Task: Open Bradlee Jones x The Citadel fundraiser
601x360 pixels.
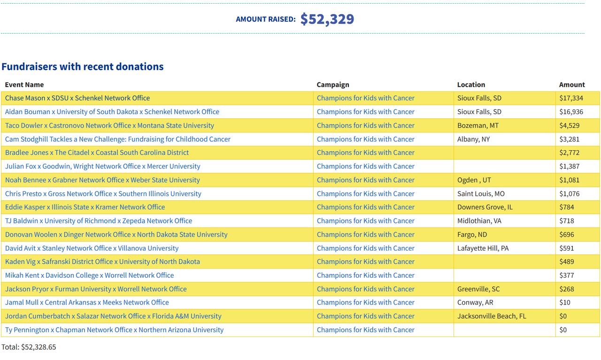Action: (x=97, y=153)
